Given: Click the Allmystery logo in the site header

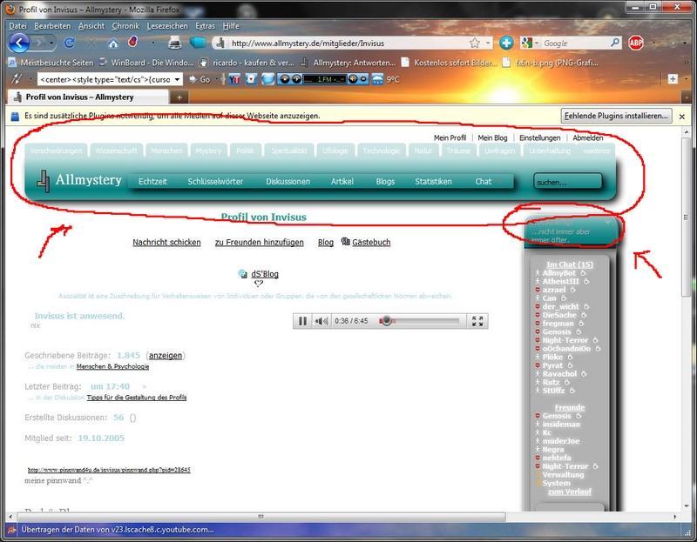Looking at the screenshot, I should 79,180.
